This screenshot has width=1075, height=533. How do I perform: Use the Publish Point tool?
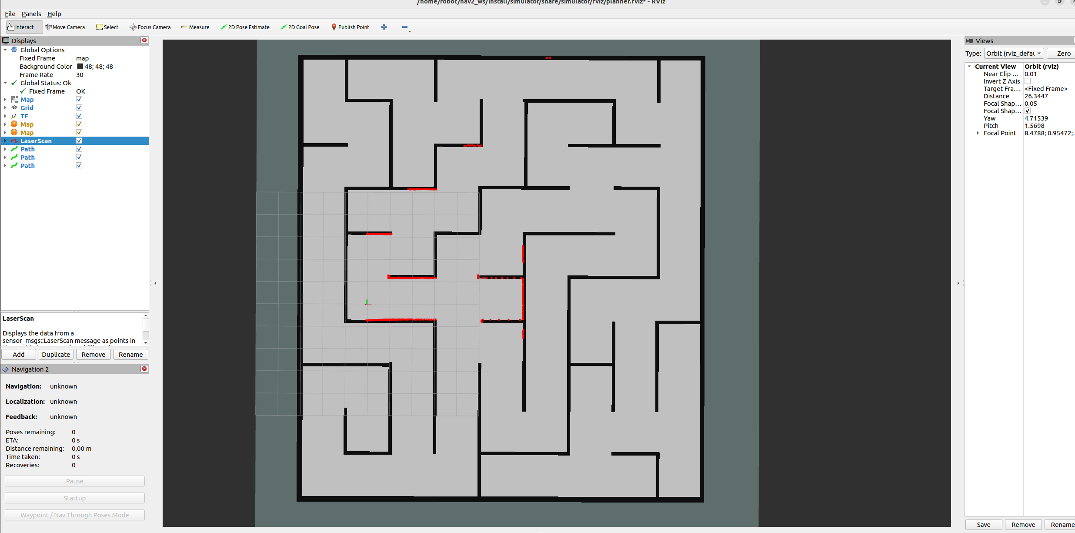point(350,27)
